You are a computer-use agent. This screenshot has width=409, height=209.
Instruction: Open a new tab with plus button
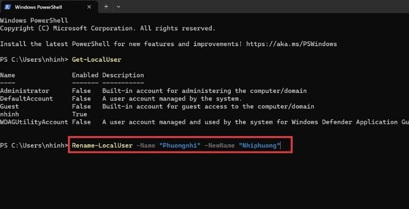click(x=106, y=7)
